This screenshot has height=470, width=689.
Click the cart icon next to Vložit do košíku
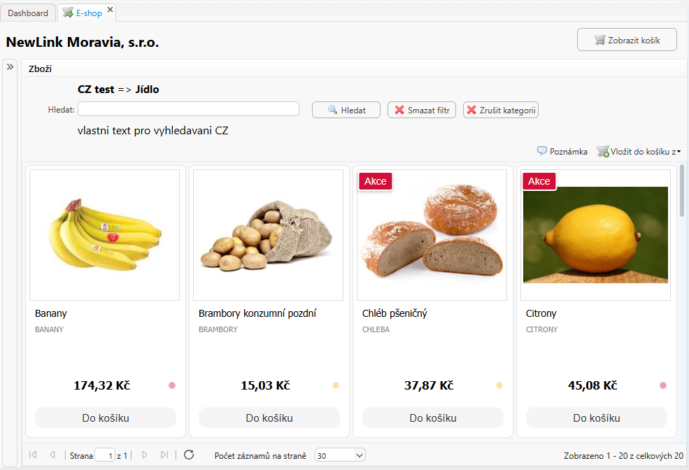pyautogui.click(x=602, y=151)
